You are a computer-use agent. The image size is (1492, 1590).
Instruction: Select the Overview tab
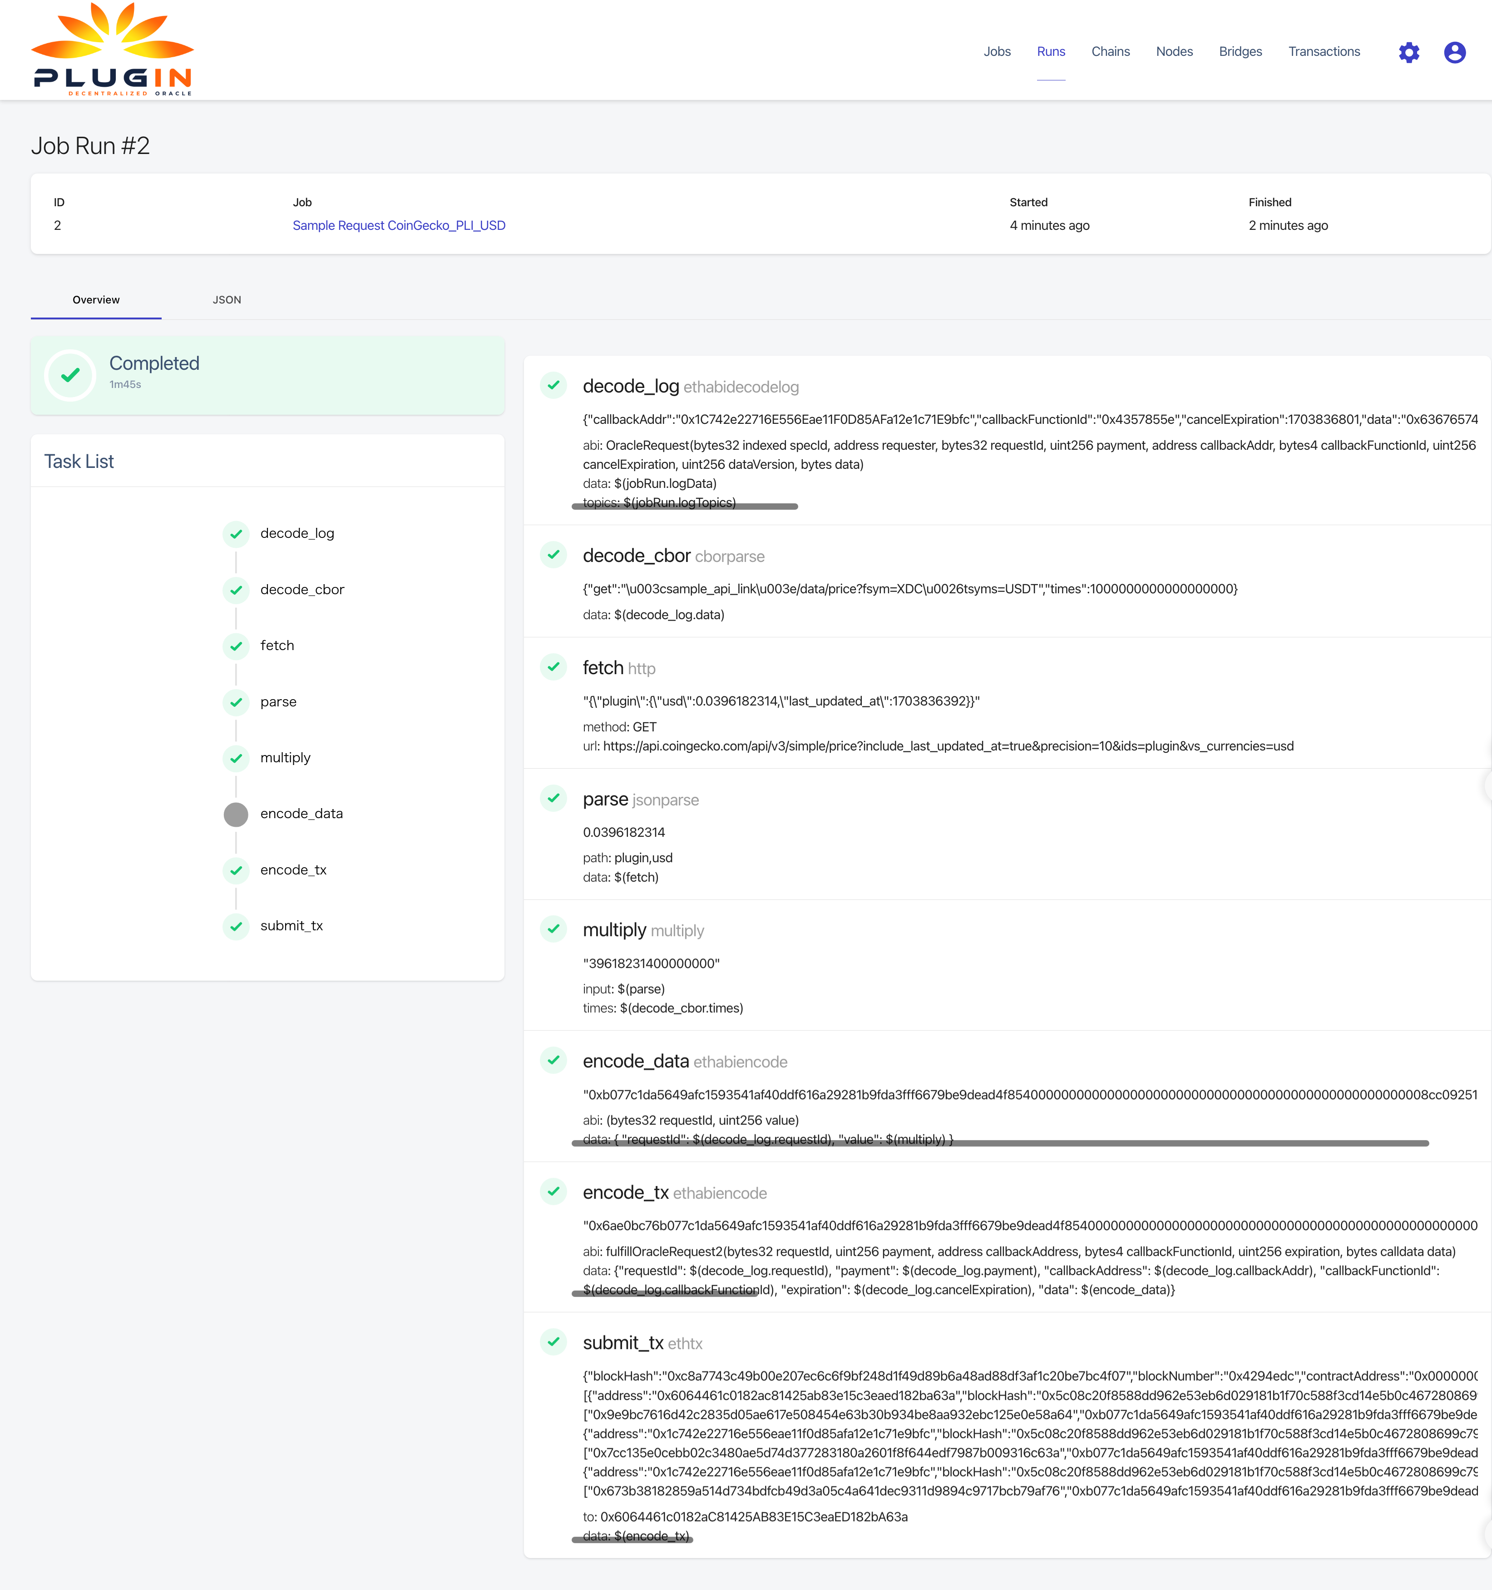click(x=96, y=300)
